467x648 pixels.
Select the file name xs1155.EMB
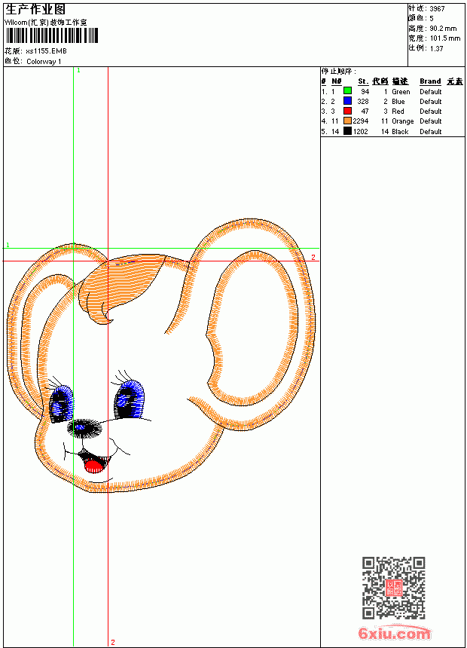click(x=46, y=51)
